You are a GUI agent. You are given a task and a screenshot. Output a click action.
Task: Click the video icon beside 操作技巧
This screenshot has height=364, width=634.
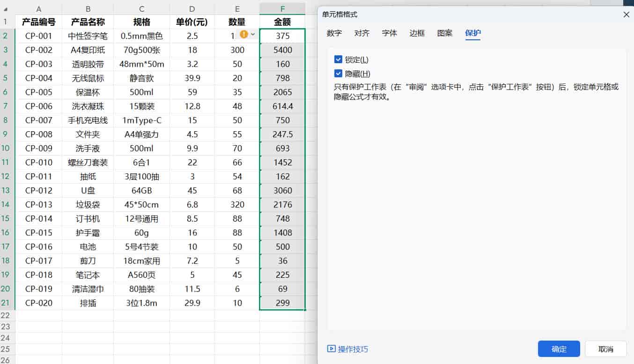[331, 349]
